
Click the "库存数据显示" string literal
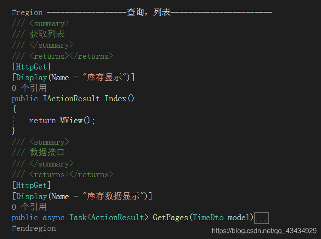point(113,196)
